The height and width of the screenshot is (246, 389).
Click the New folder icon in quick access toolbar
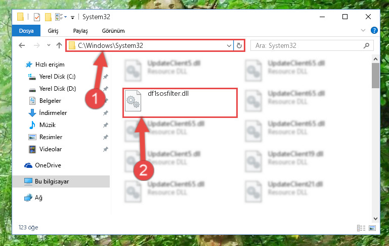pos(48,17)
